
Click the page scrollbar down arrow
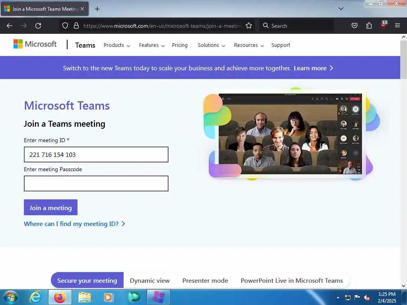tap(404, 286)
